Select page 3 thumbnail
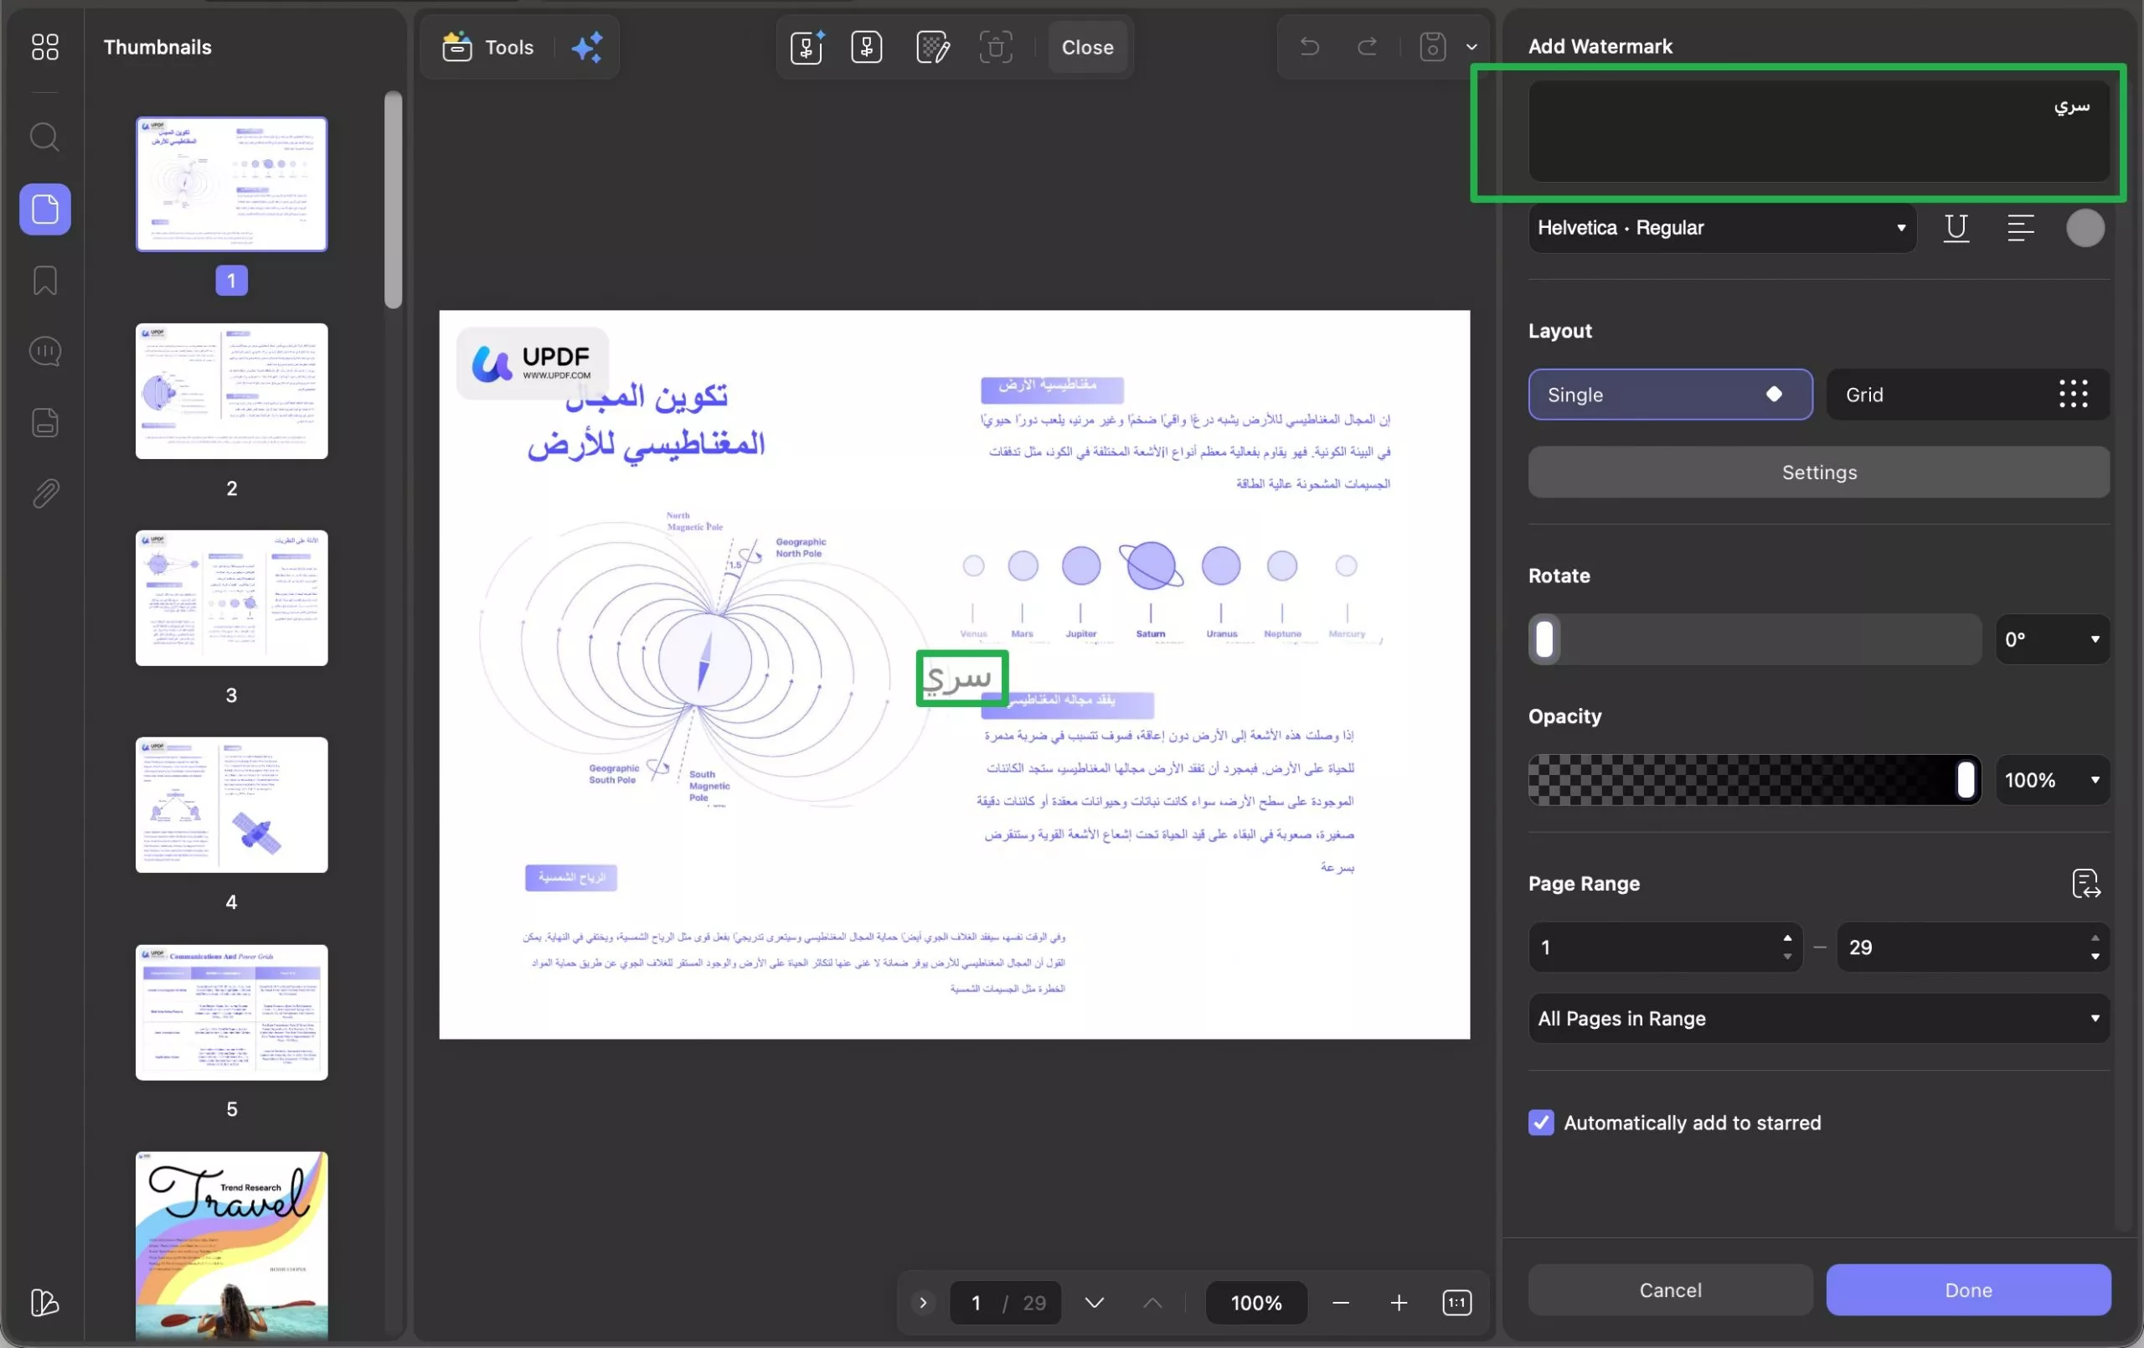The height and width of the screenshot is (1348, 2144). 231,598
